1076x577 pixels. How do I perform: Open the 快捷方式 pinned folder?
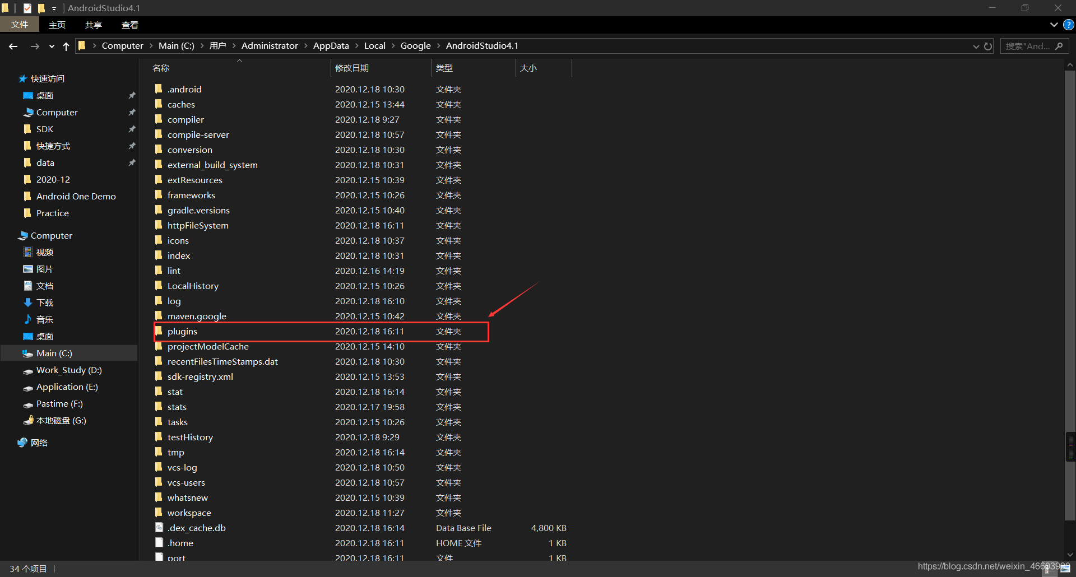53,146
